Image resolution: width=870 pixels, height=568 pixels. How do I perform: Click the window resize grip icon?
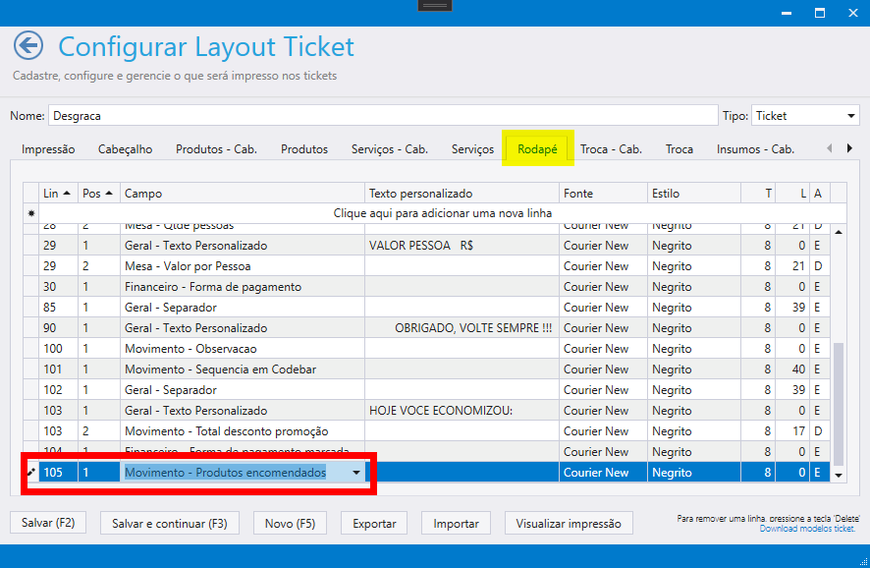pyautogui.click(x=863, y=562)
